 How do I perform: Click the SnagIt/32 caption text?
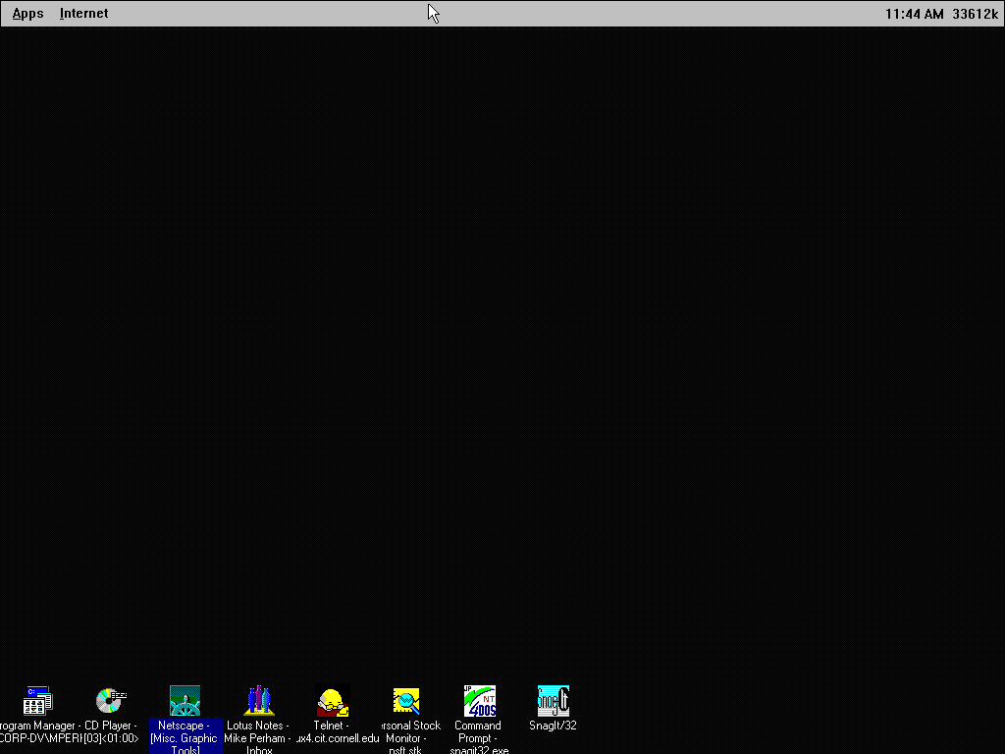[x=552, y=726]
